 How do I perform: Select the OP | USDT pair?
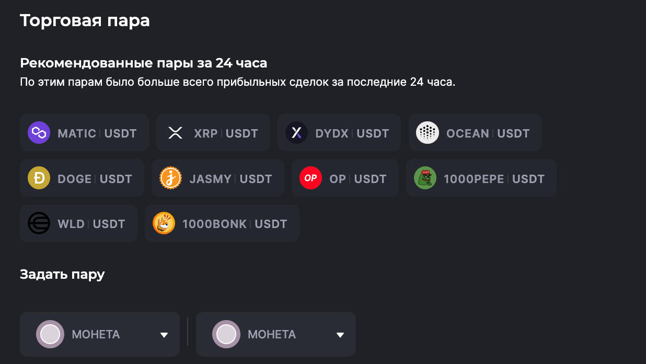(x=345, y=178)
